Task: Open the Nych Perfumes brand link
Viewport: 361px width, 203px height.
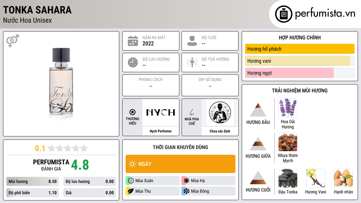Action: [x=160, y=131]
